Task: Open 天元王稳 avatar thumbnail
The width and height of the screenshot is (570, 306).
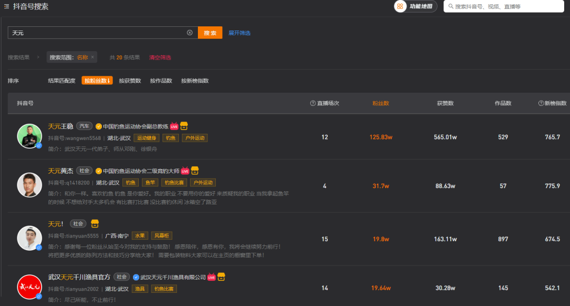Action: (x=30, y=136)
